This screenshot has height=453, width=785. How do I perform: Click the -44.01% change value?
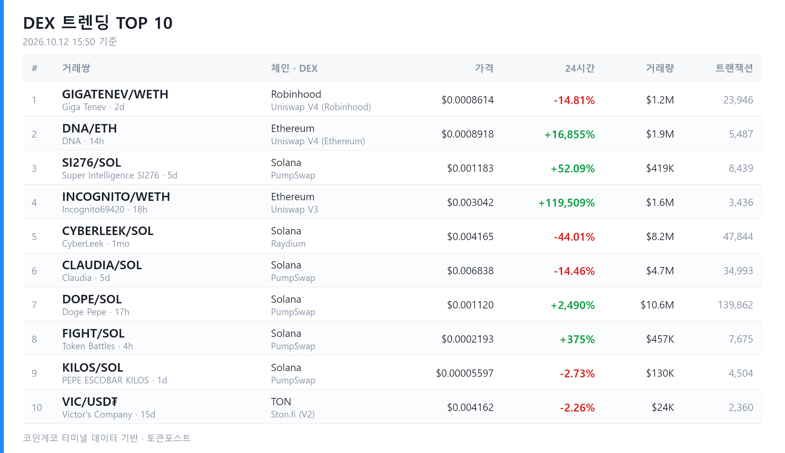[x=574, y=237]
